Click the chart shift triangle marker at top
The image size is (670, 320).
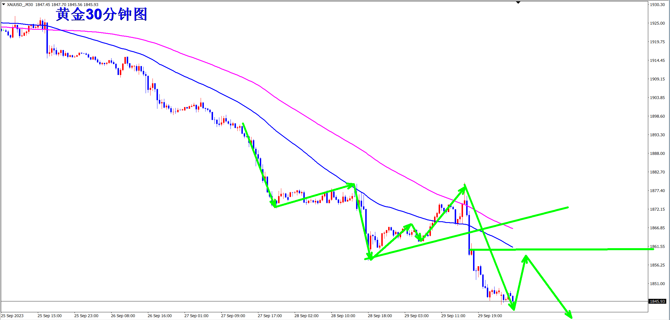point(518,2)
